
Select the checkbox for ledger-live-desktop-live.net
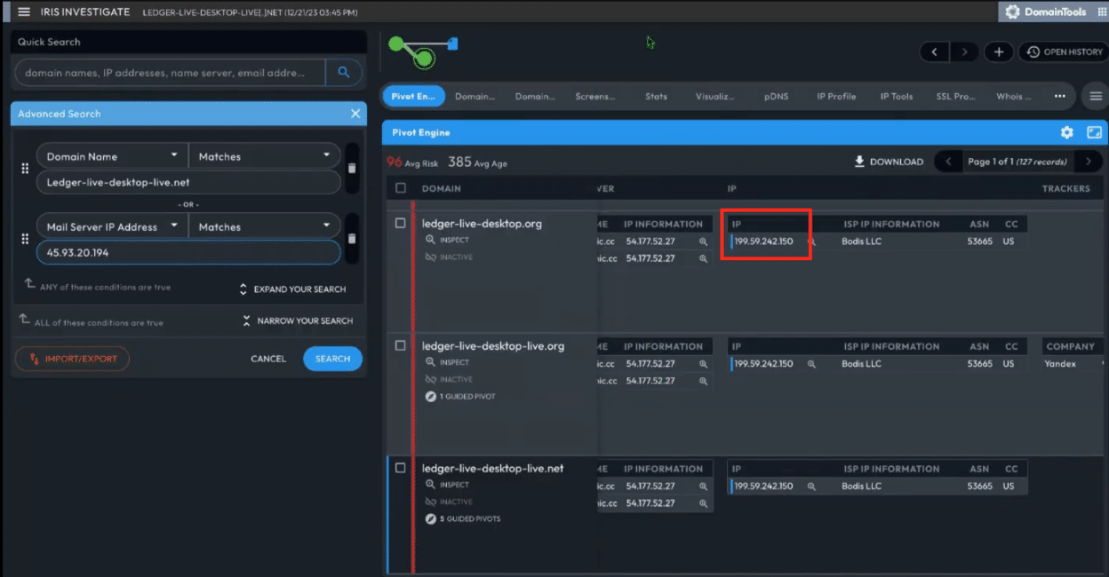(399, 468)
